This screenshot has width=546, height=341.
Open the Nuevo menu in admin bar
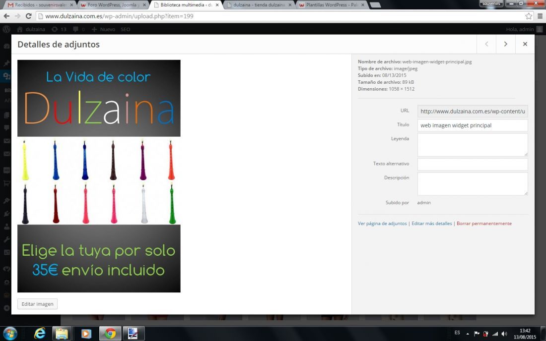click(x=103, y=29)
